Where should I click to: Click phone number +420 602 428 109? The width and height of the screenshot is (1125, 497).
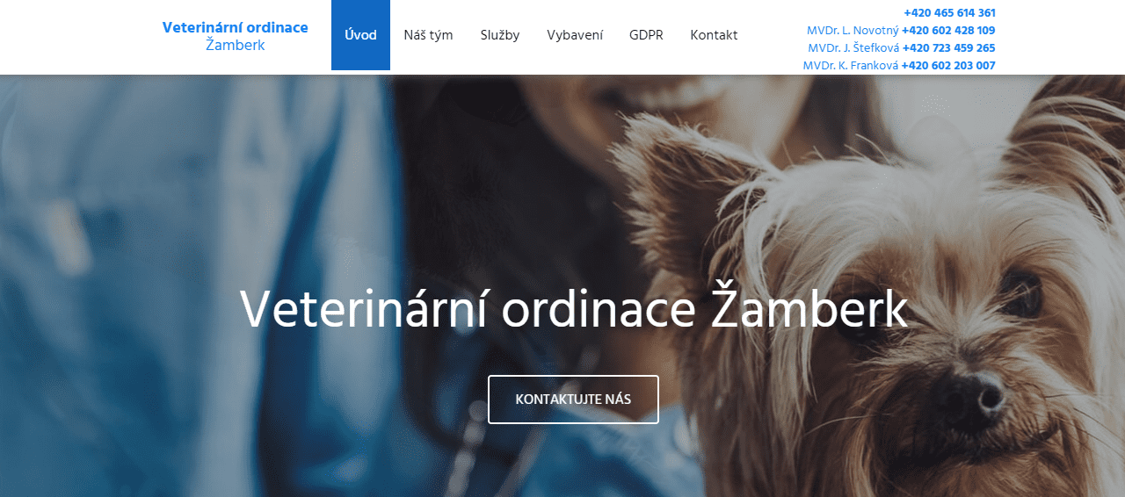click(948, 30)
